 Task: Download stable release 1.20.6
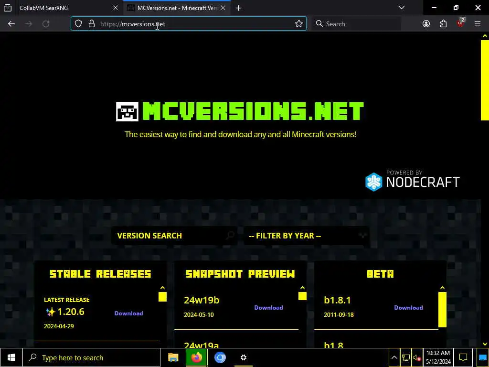coord(129,313)
